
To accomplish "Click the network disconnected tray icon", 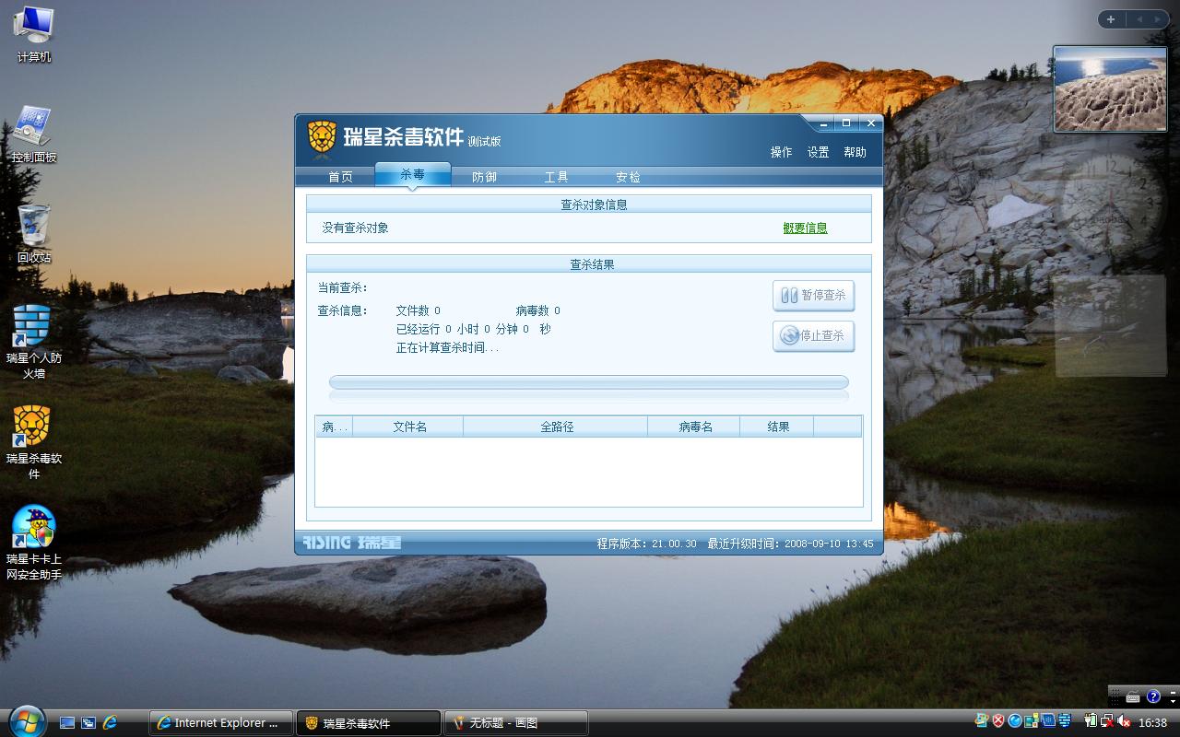I will (x=1106, y=721).
